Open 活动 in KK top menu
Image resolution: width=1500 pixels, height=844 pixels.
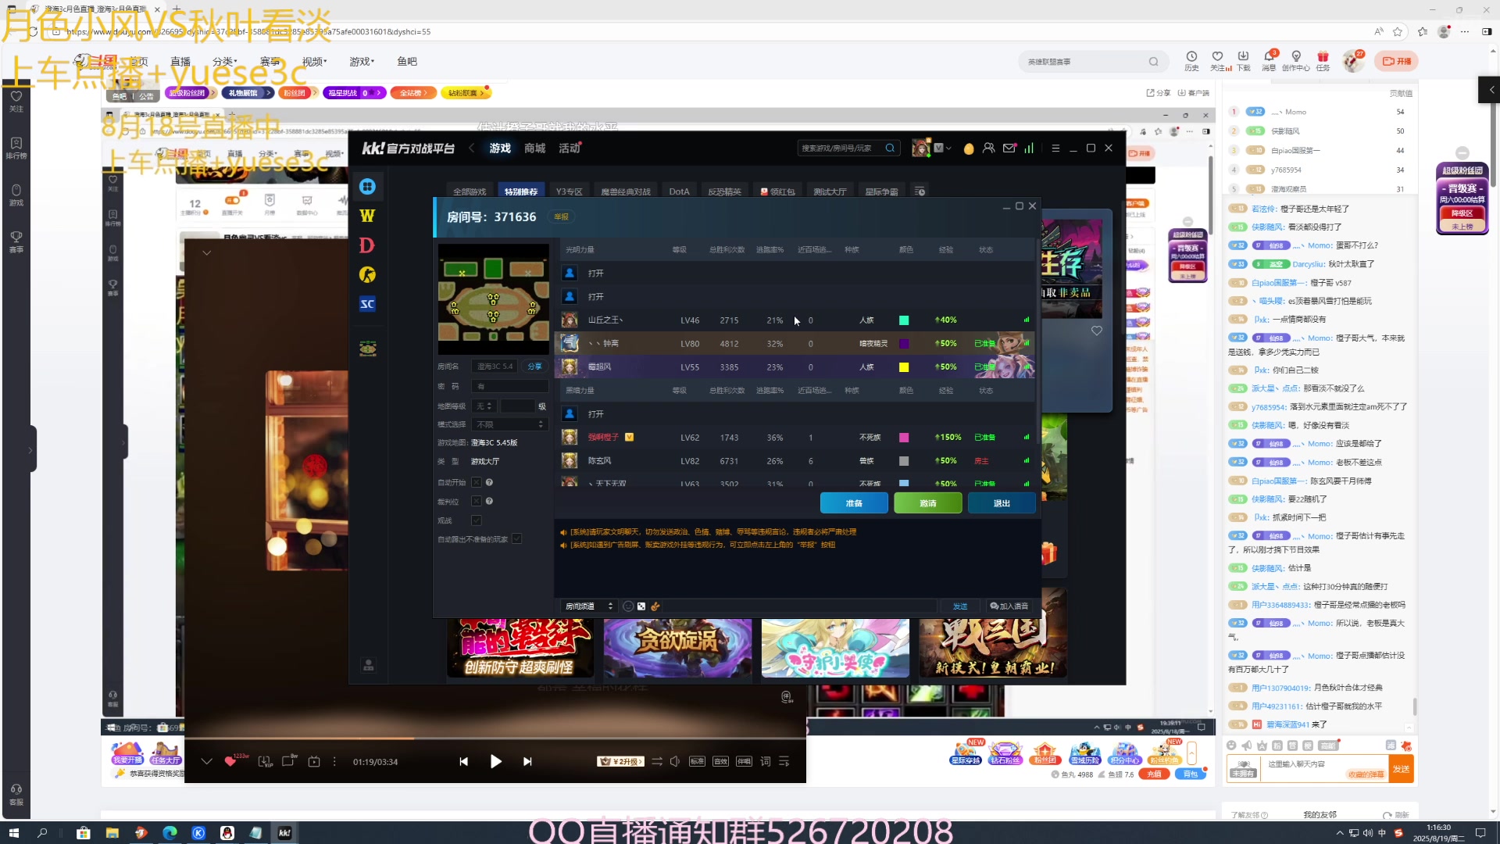click(x=570, y=148)
